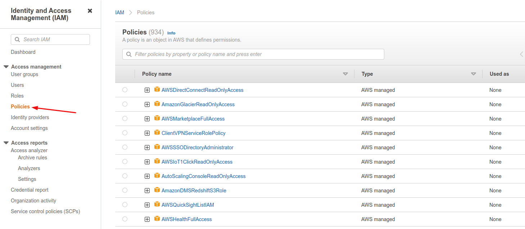Click the IAM breadcrumb link
This screenshot has width=525, height=229.
(x=119, y=13)
